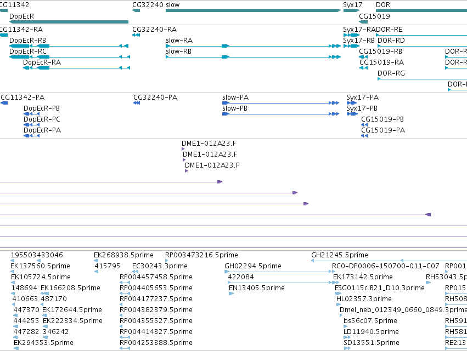Select the CG15019-PA protein label

(x=383, y=130)
